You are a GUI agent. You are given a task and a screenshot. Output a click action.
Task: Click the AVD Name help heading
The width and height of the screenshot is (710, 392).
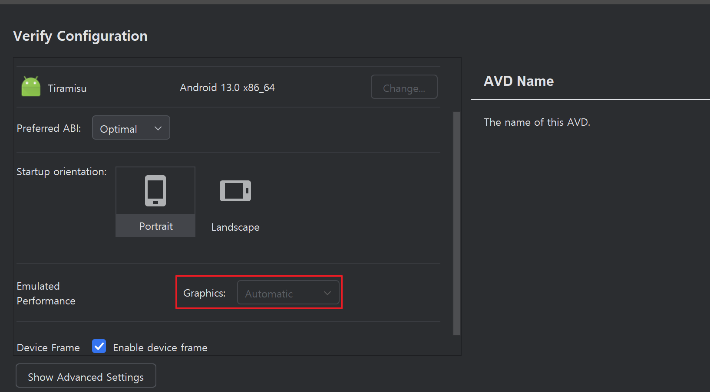[x=518, y=81]
